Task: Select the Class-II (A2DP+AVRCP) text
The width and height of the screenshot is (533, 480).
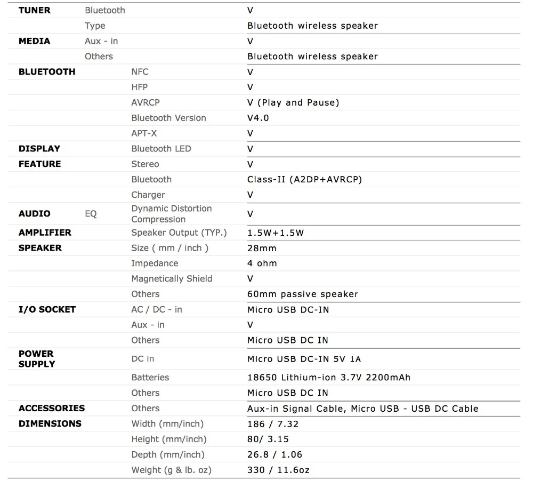Action: coord(304,179)
